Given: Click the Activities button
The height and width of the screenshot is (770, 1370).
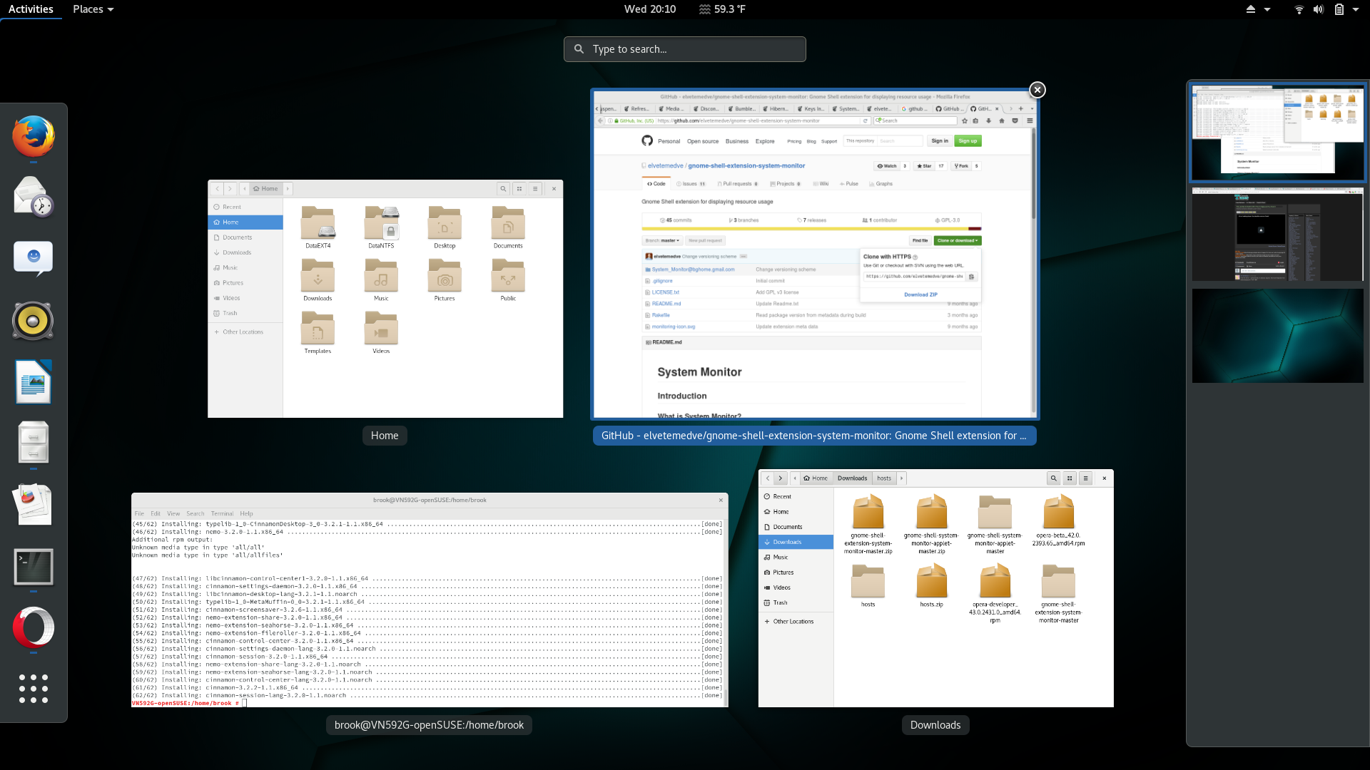Looking at the screenshot, I should pos(31,9).
